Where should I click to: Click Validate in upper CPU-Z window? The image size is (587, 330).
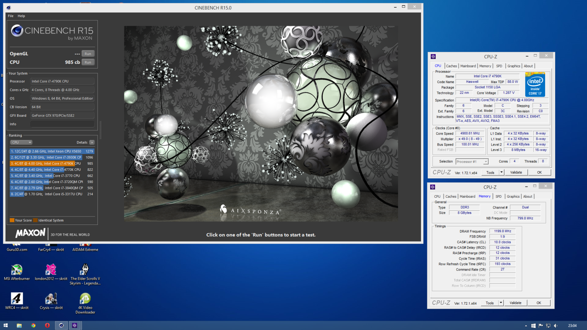point(516,173)
